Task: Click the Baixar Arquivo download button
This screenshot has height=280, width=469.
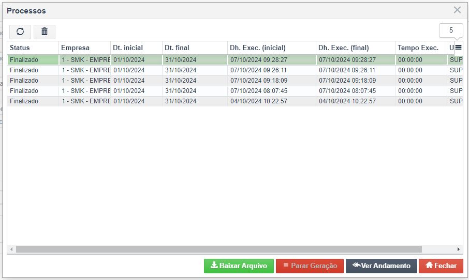Action: click(239, 266)
